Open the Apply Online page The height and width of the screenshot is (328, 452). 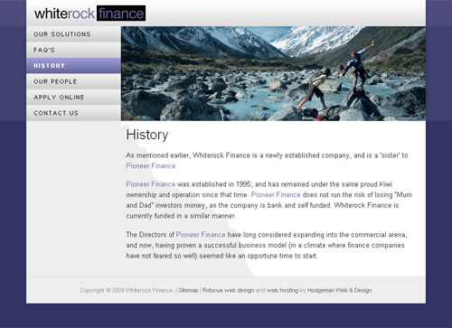(x=73, y=98)
